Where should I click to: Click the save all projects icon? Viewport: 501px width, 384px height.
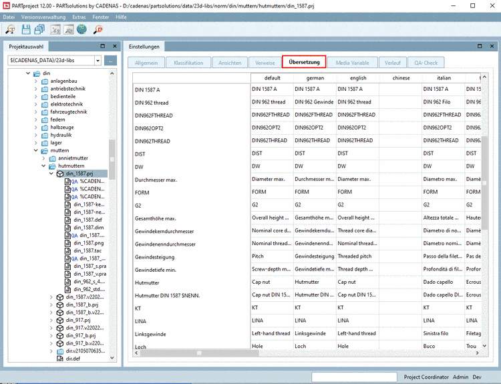pos(39,29)
